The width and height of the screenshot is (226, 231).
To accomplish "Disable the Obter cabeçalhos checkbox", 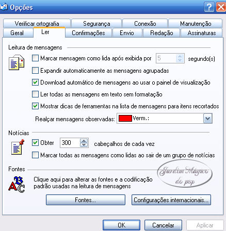I will [35, 143].
